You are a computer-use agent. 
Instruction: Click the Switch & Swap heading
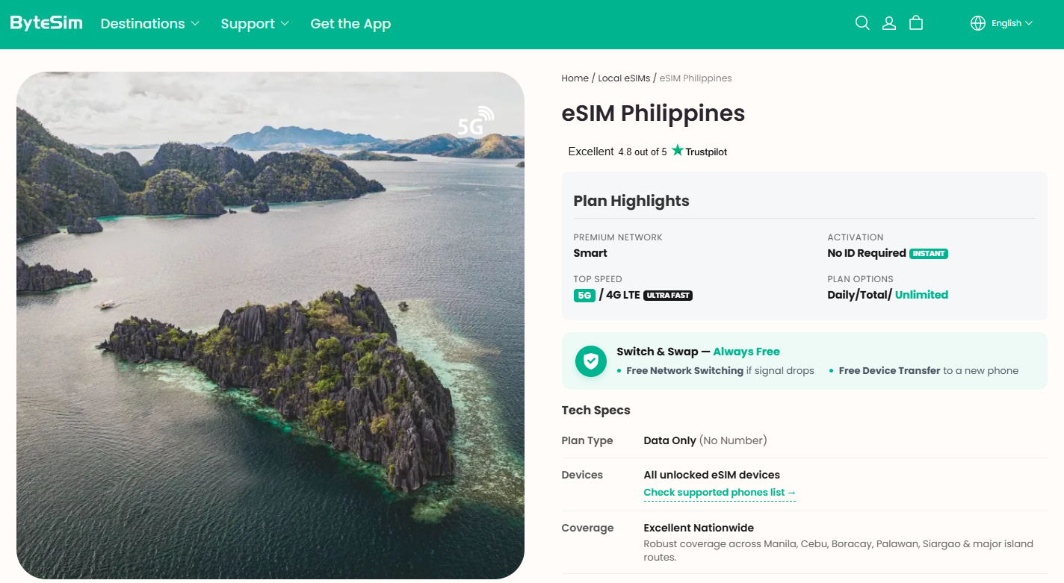(698, 352)
